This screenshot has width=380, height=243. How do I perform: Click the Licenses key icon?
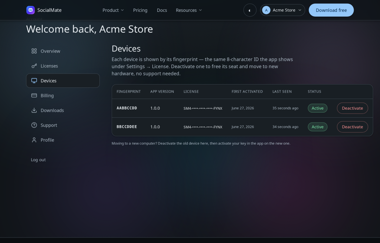[34, 66]
